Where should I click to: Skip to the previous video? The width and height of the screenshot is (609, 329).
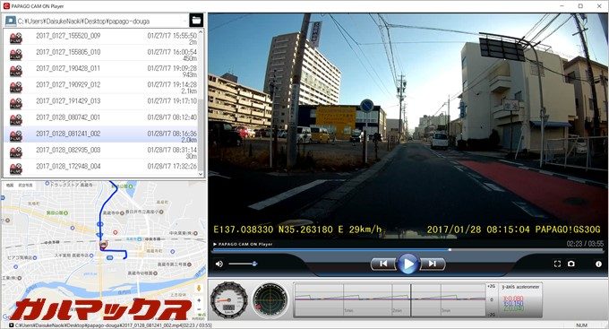click(383, 264)
